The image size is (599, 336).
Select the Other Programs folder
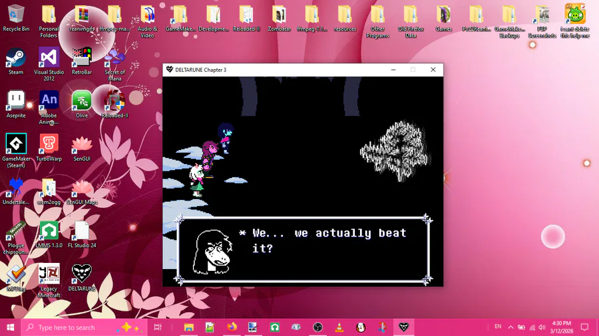[x=377, y=21]
